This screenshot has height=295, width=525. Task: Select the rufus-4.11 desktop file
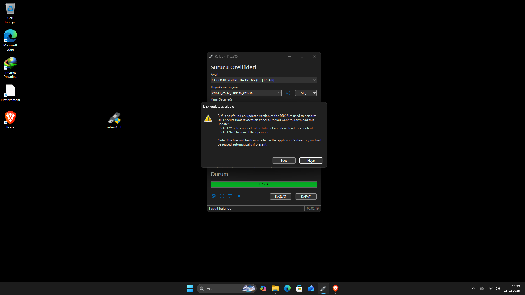(114, 120)
